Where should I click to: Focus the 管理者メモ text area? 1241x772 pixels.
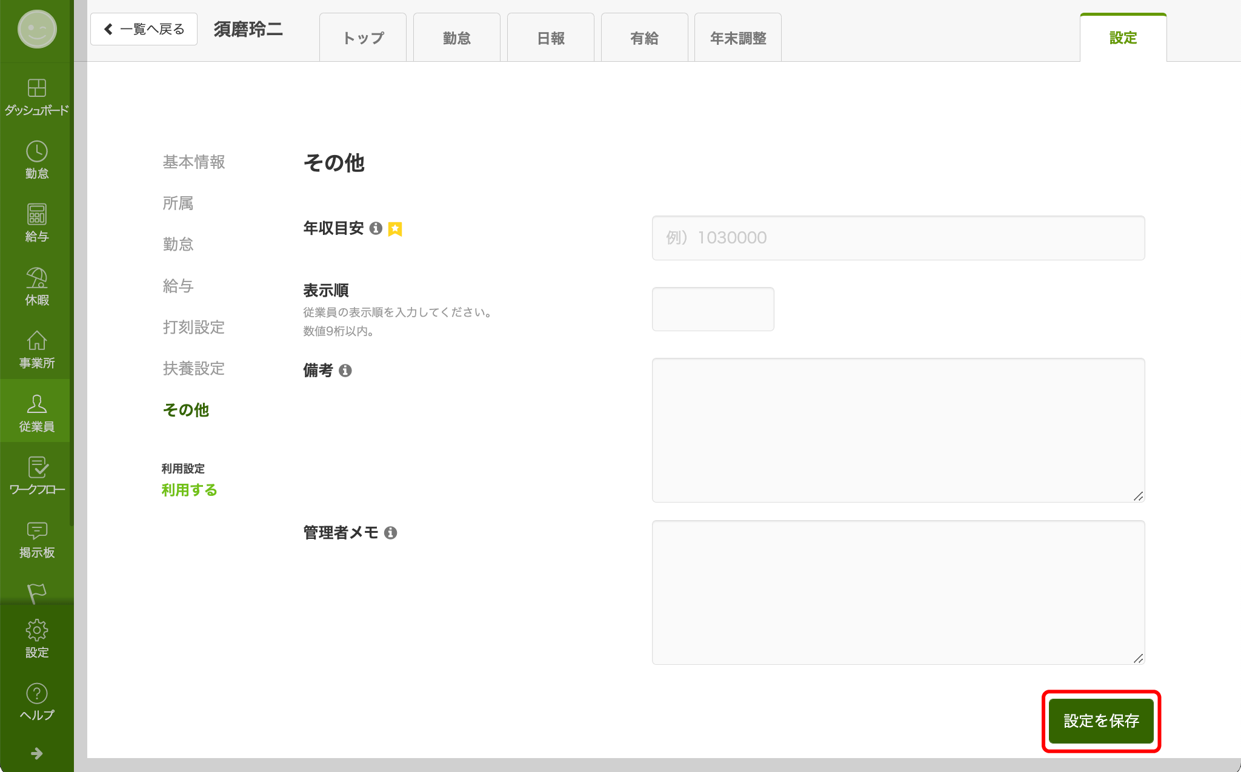point(899,592)
